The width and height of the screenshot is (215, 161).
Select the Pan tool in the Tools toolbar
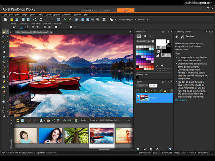[4, 32]
